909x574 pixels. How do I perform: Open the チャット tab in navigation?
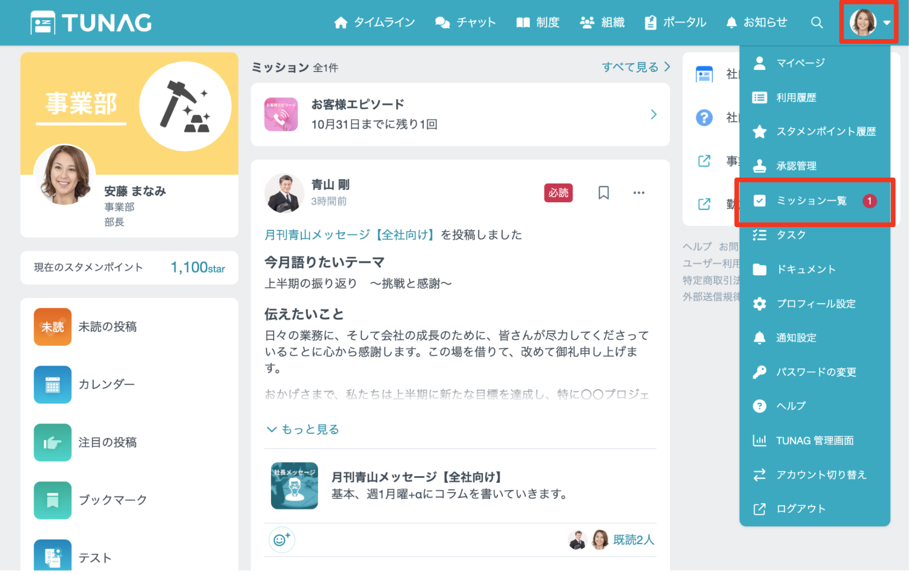coord(465,23)
